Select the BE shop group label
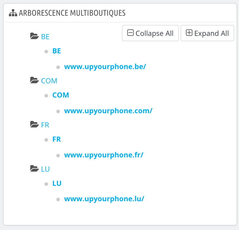This screenshot has height=230, width=239. pos(45,37)
